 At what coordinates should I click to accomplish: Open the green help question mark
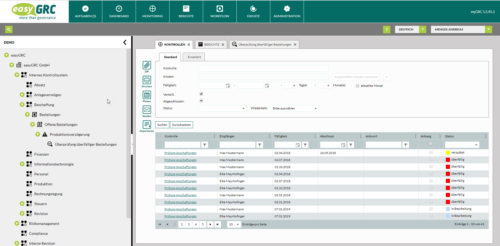(x=386, y=29)
